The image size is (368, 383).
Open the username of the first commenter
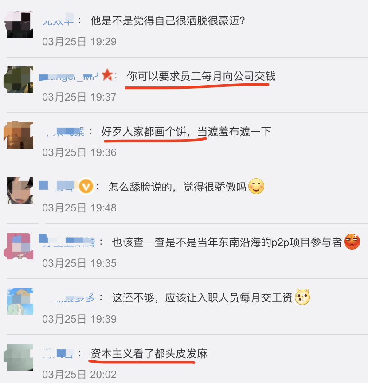[58, 21]
